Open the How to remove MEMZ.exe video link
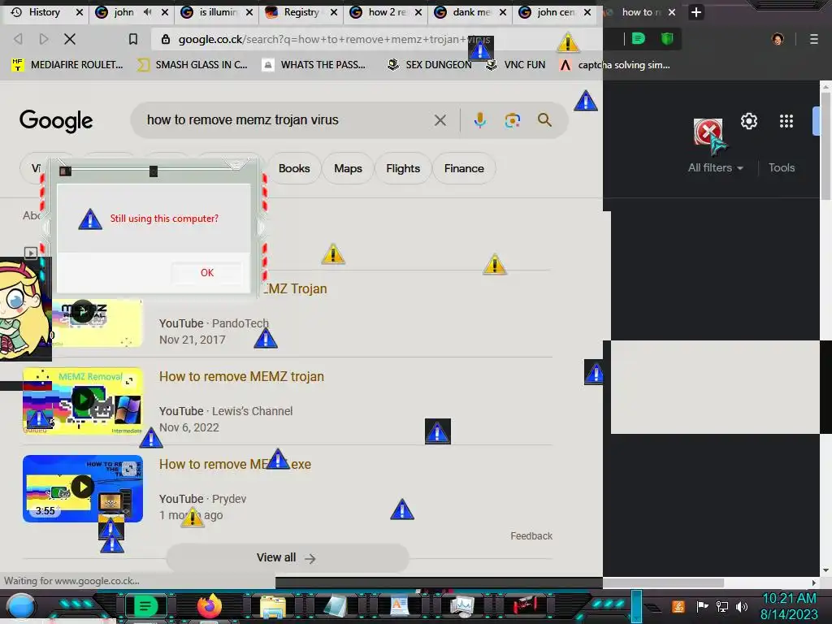Viewport: 832px width, 624px height. coord(235,464)
